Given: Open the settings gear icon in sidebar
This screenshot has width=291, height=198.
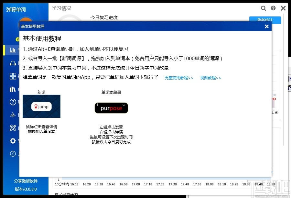Looking at the screenshot, I should pos(13,141).
